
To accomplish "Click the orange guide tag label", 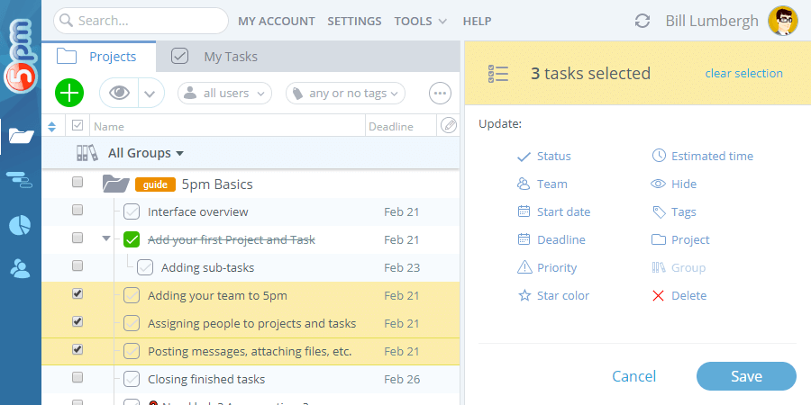I will click(x=155, y=184).
